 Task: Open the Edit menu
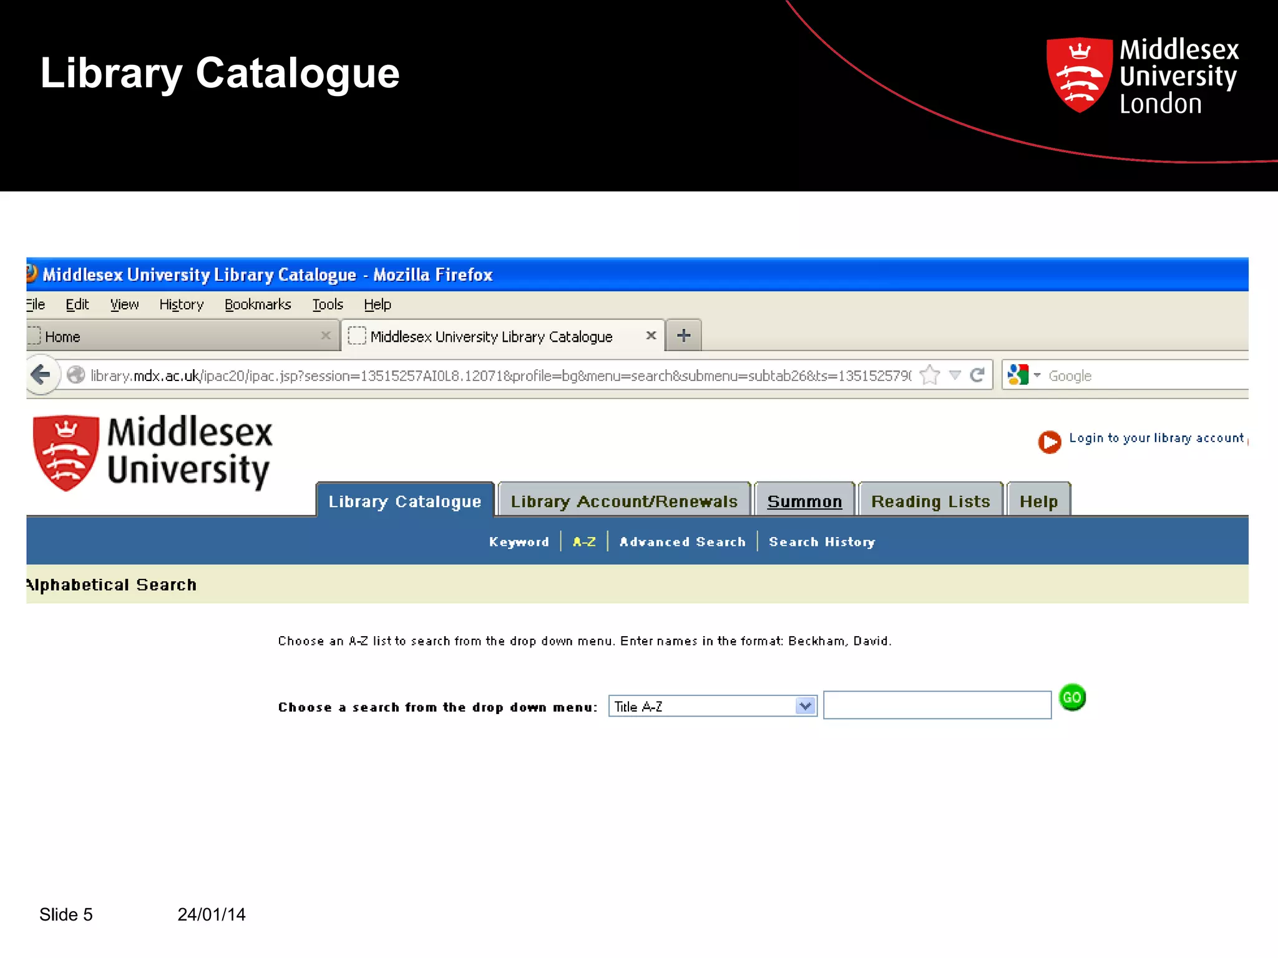77,304
